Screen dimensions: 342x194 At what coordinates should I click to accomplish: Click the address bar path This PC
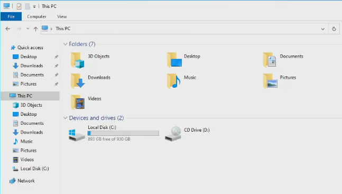[63, 29]
